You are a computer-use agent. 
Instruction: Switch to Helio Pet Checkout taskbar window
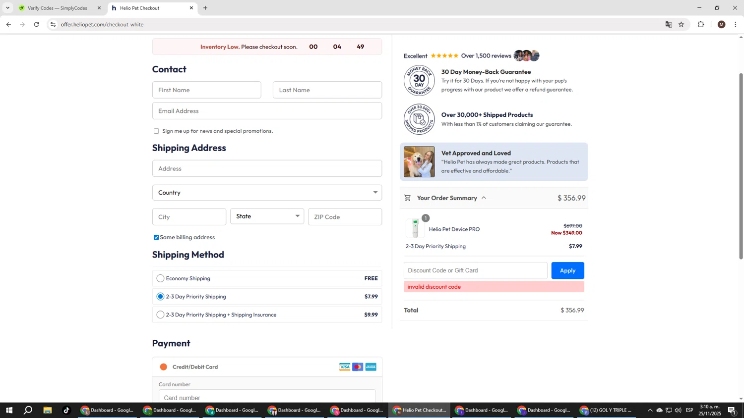pos(420,411)
